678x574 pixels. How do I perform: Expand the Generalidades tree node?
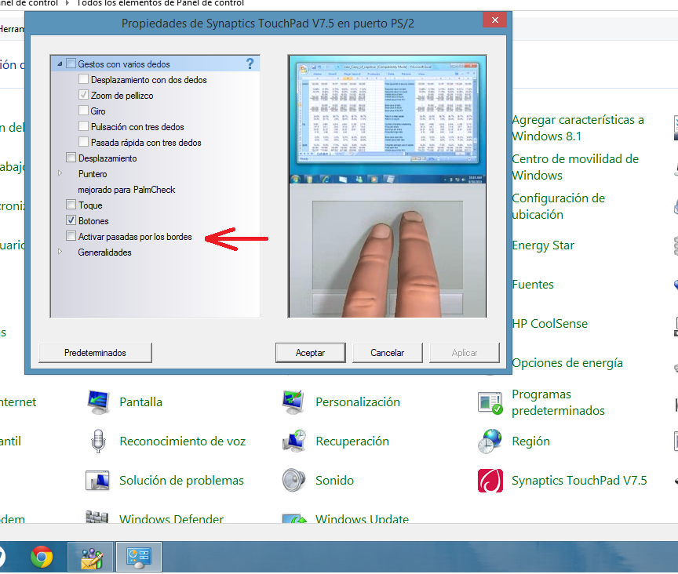(x=60, y=252)
